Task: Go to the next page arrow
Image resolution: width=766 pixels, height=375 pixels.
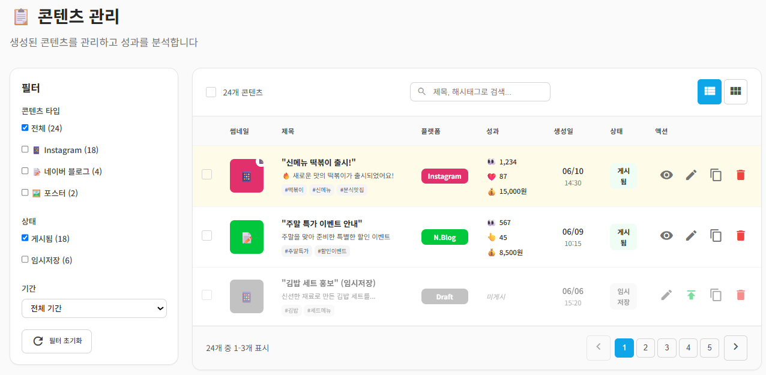Action: [x=735, y=347]
